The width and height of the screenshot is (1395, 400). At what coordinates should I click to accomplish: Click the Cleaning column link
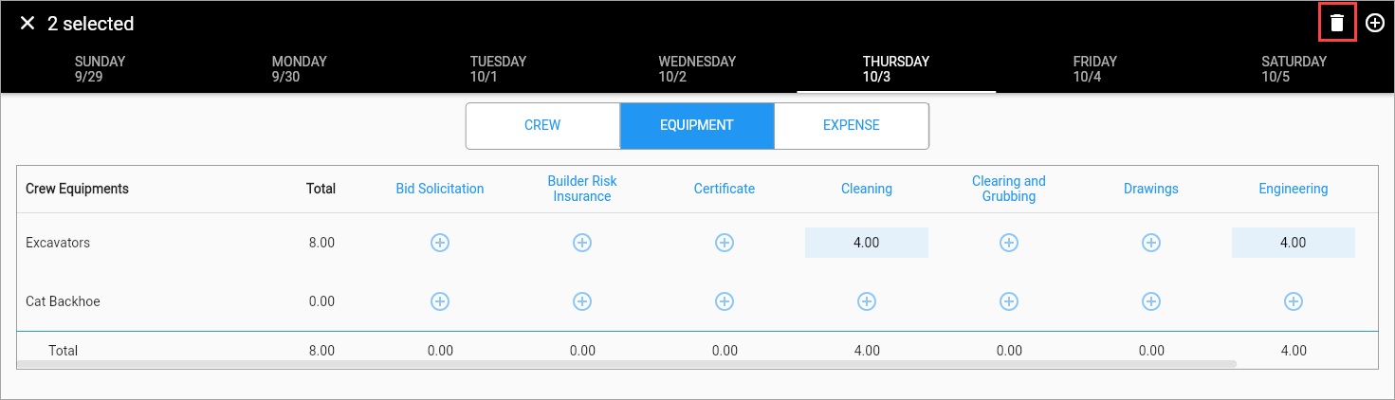(x=867, y=189)
